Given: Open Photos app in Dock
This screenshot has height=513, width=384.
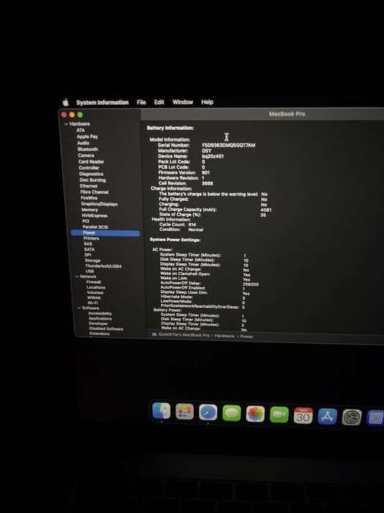Looking at the screenshot, I should click(x=255, y=414).
